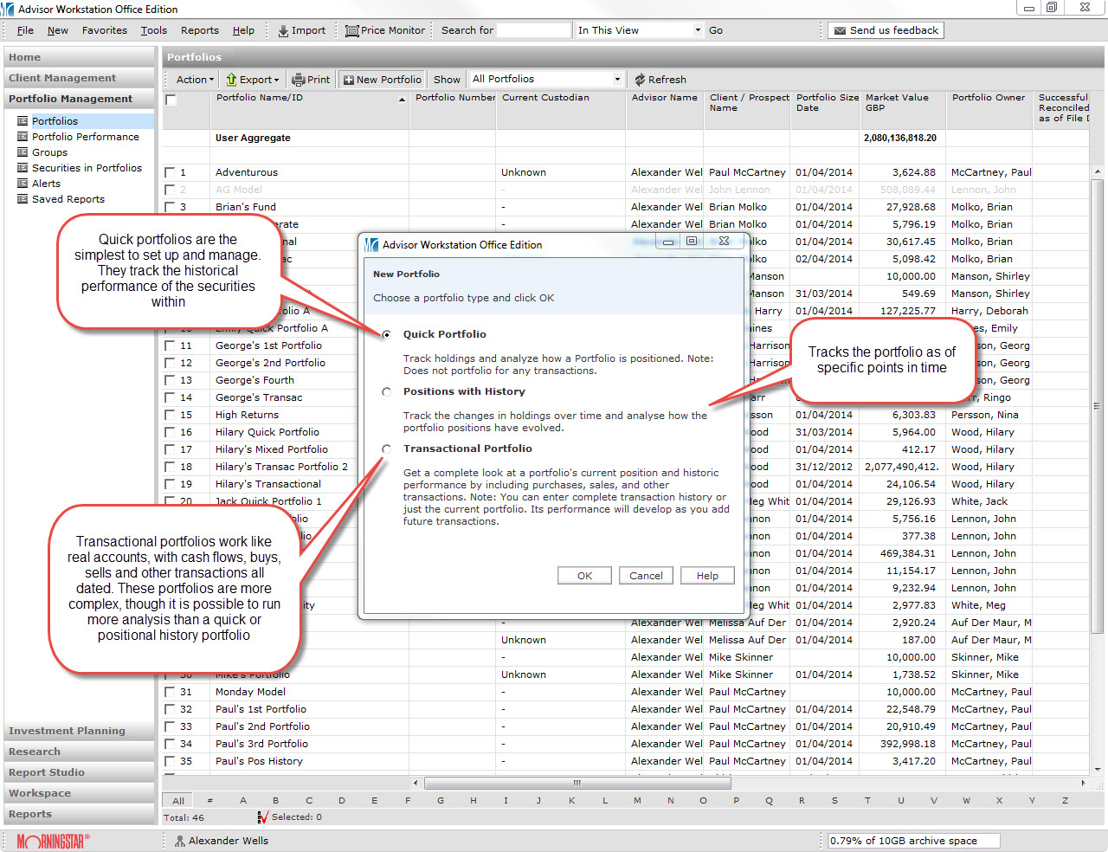Open Securities in Portfolios sidebar item

tap(87, 168)
